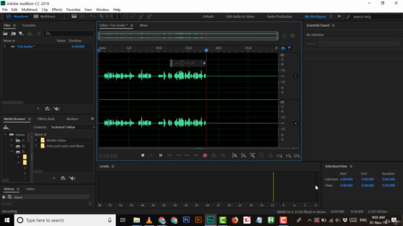
Task: Click Open File icon in Files panel
Action: tap(6, 33)
